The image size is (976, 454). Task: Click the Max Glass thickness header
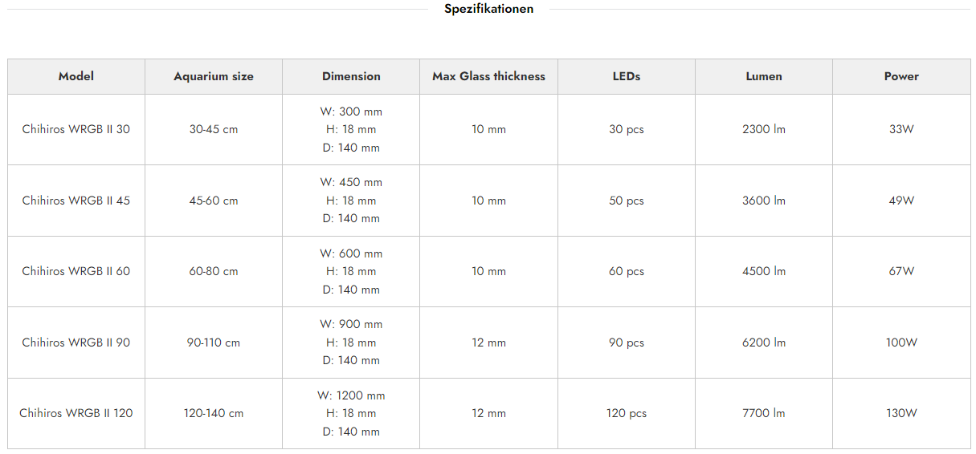point(488,76)
